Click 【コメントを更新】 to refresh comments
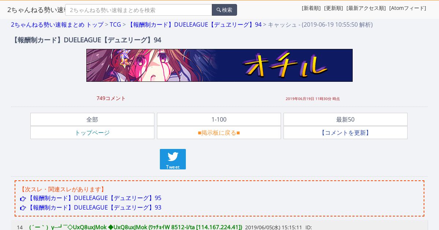439x230 pixels. click(x=345, y=133)
